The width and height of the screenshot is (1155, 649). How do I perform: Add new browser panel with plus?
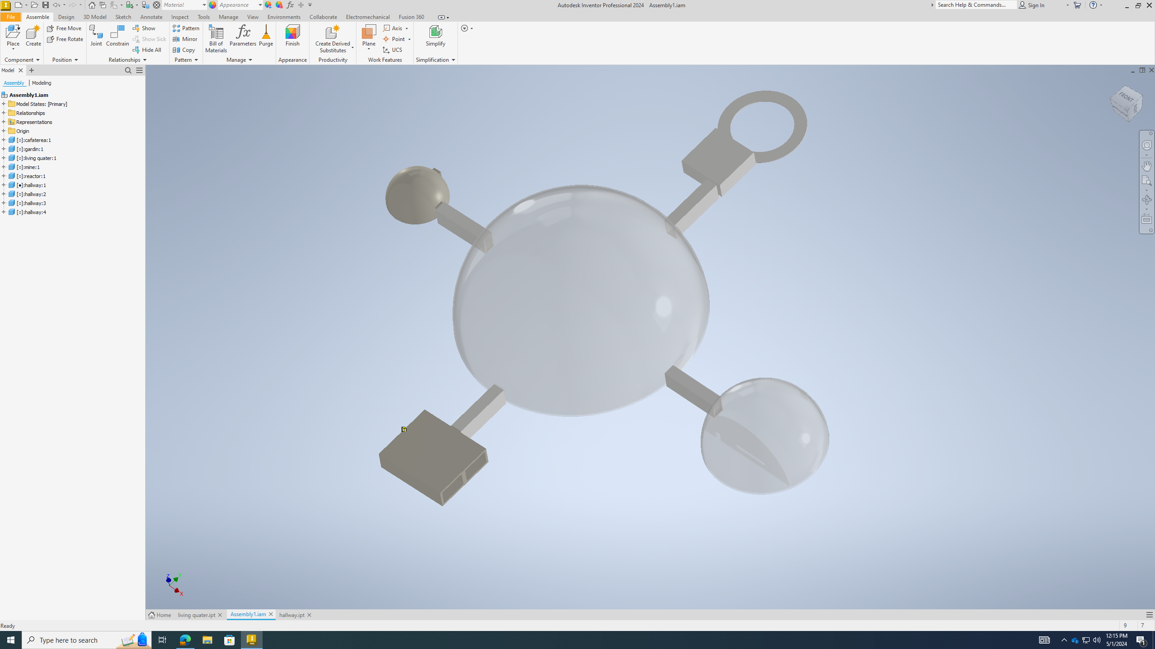point(31,70)
